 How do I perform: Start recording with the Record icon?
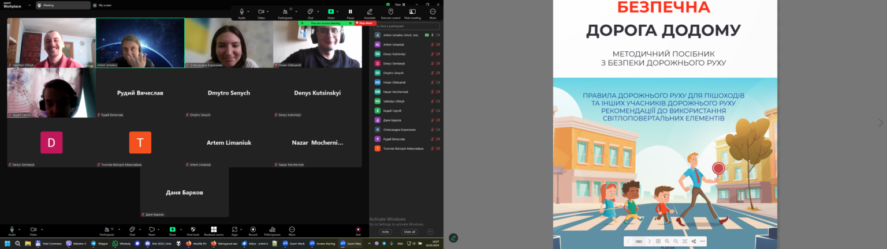253,231
